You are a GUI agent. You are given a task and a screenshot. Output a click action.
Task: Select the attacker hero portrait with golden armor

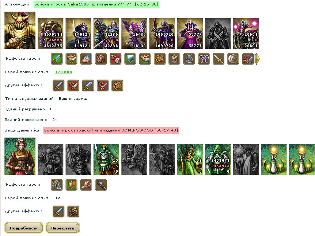[20, 30]
